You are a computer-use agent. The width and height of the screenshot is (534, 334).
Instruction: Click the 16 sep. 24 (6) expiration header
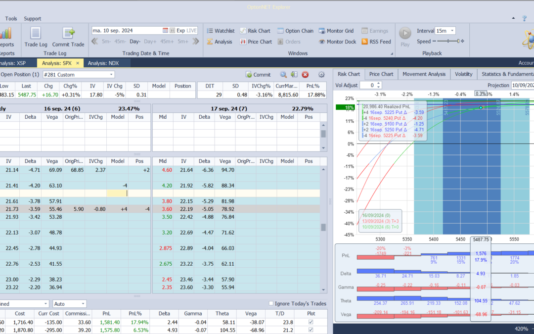click(62, 108)
